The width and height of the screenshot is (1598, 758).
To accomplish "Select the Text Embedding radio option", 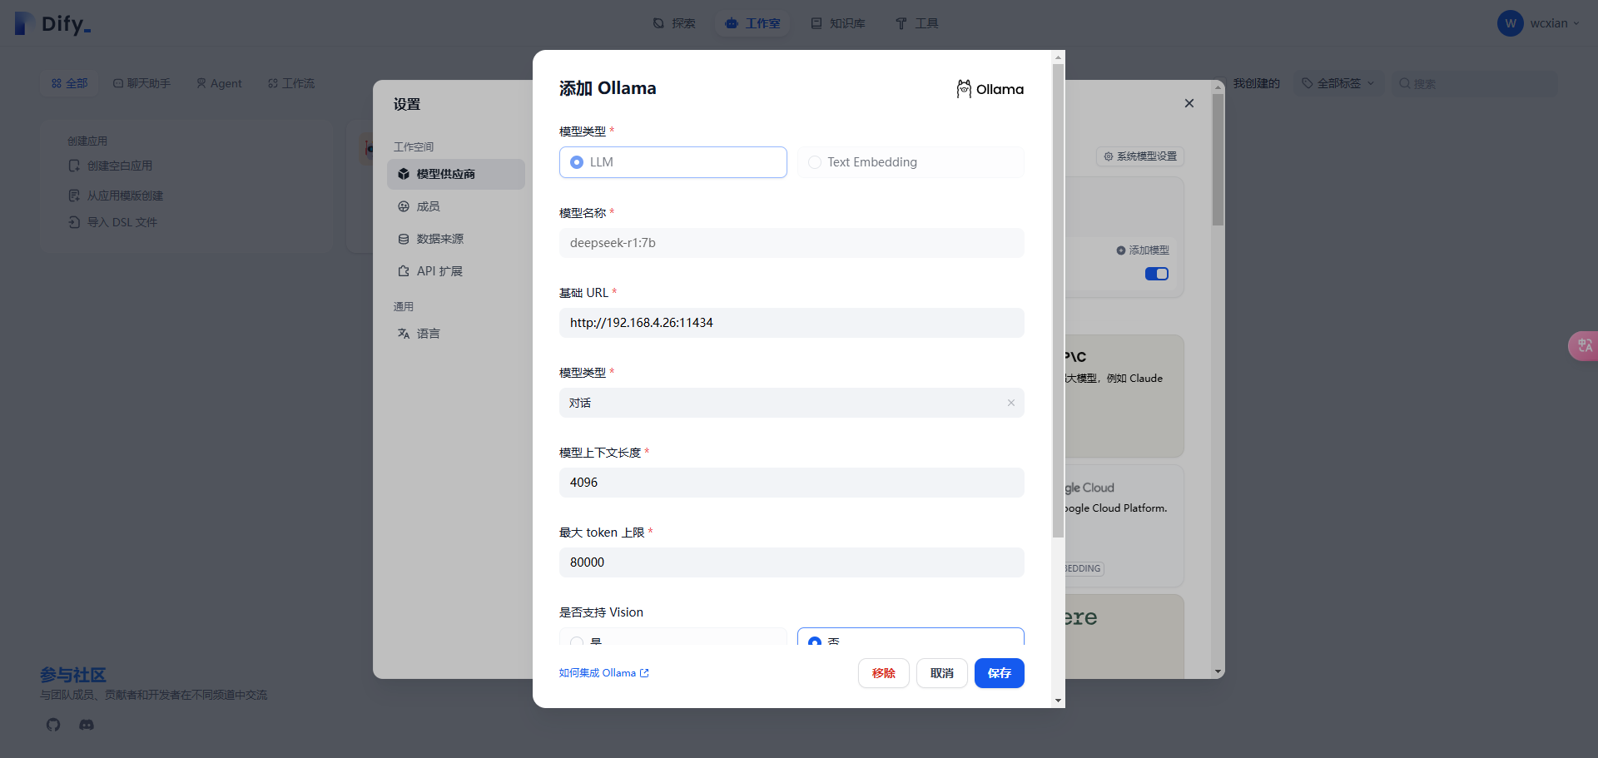I will [x=911, y=162].
